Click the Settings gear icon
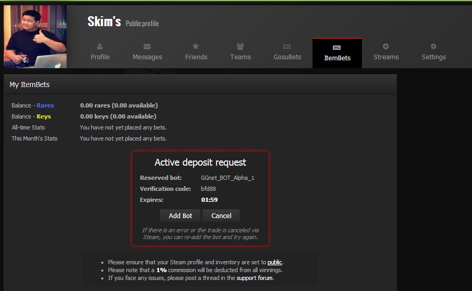 coord(434,47)
